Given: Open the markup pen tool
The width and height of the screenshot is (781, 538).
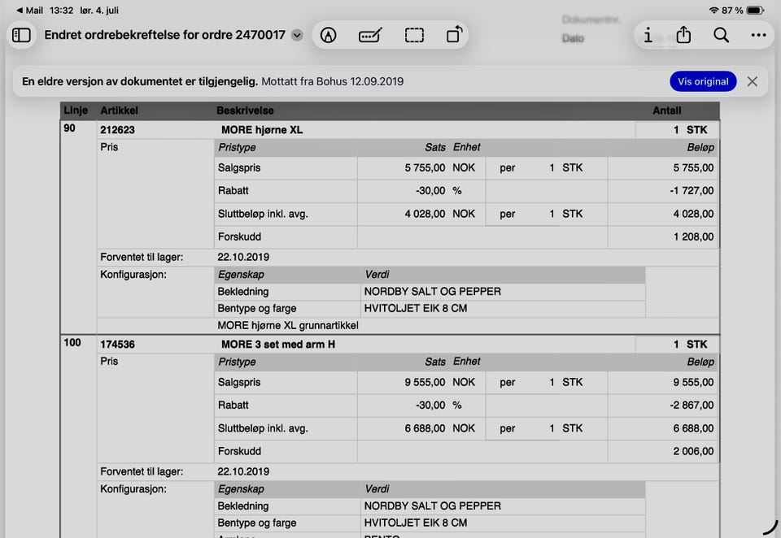Looking at the screenshot, I should coord(328,35).
